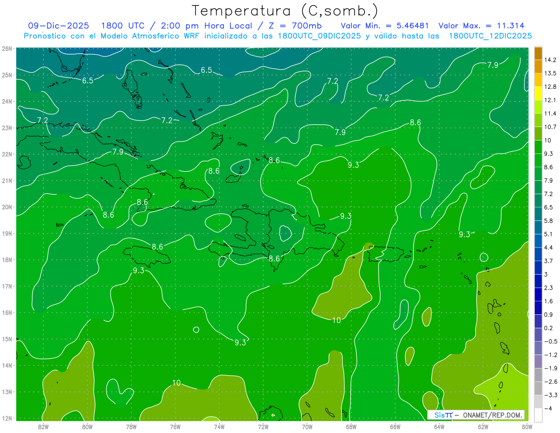The height and width of the screenshot is (433, 560).
Task: Click the latitude axis label "20N"
Action: coord(7,207)
